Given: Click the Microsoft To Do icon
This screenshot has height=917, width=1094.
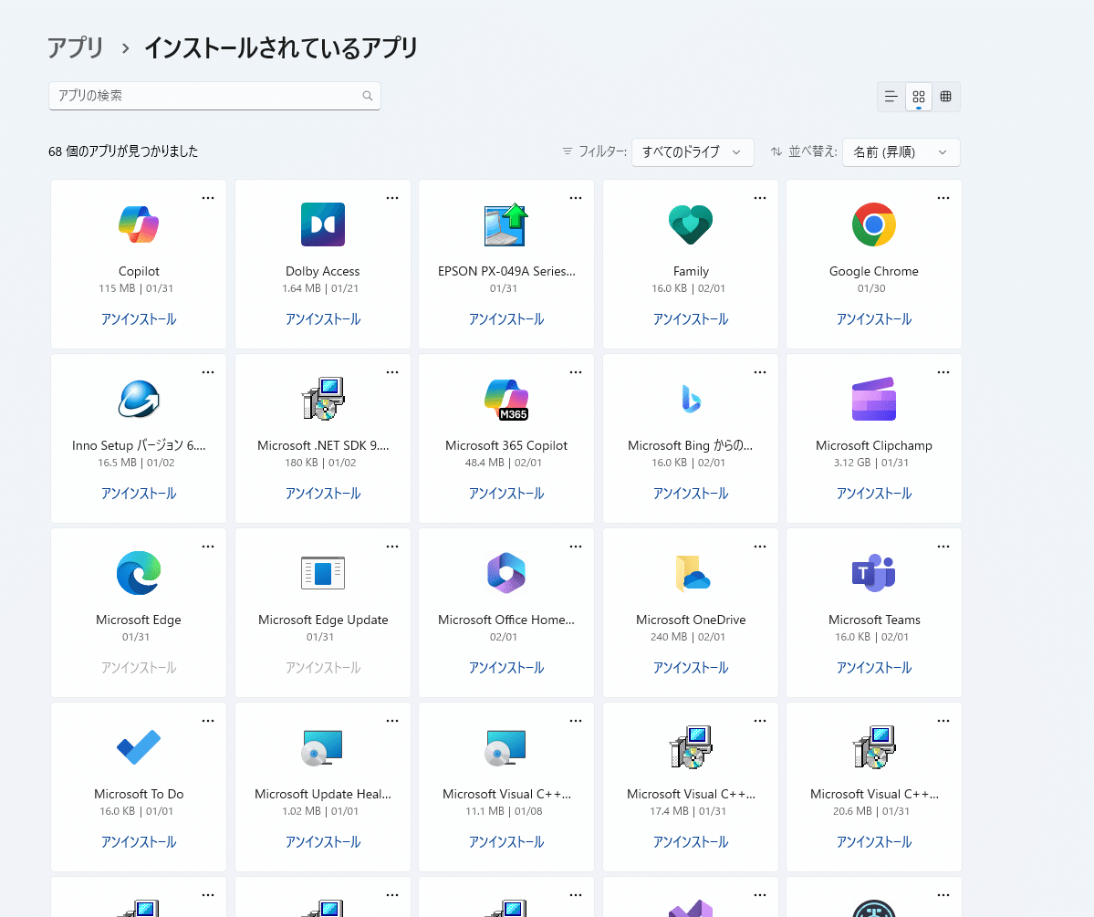Looking at the screenshot, I should (x=138, y=746).
